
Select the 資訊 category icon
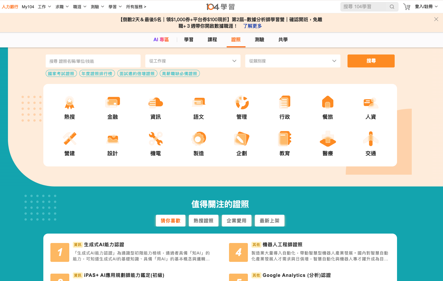156,103
